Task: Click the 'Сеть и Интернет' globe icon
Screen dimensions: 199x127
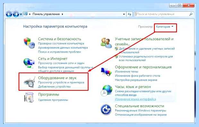Action: point(29,63)
